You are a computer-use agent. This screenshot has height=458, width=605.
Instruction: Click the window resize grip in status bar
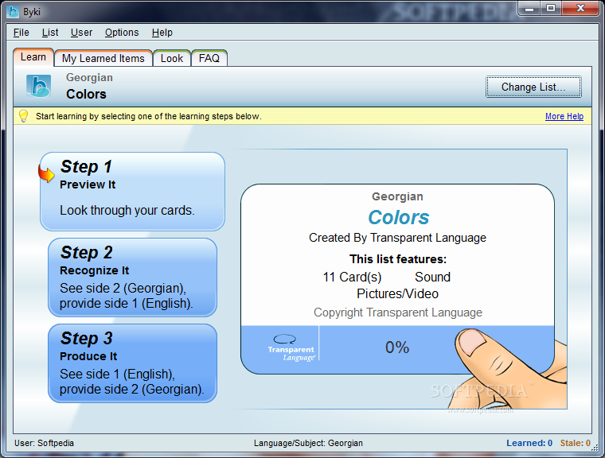(595, 447)
